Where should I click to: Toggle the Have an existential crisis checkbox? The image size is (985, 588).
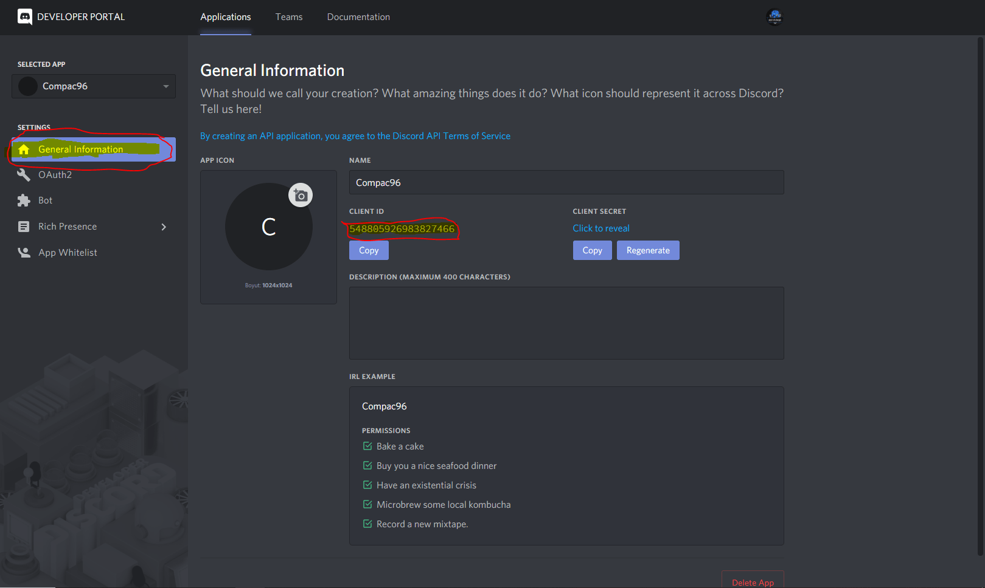pos(367,485)
